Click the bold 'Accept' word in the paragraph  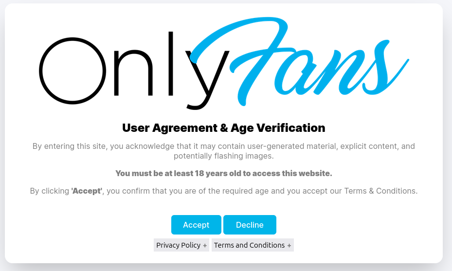coord(87,191)
